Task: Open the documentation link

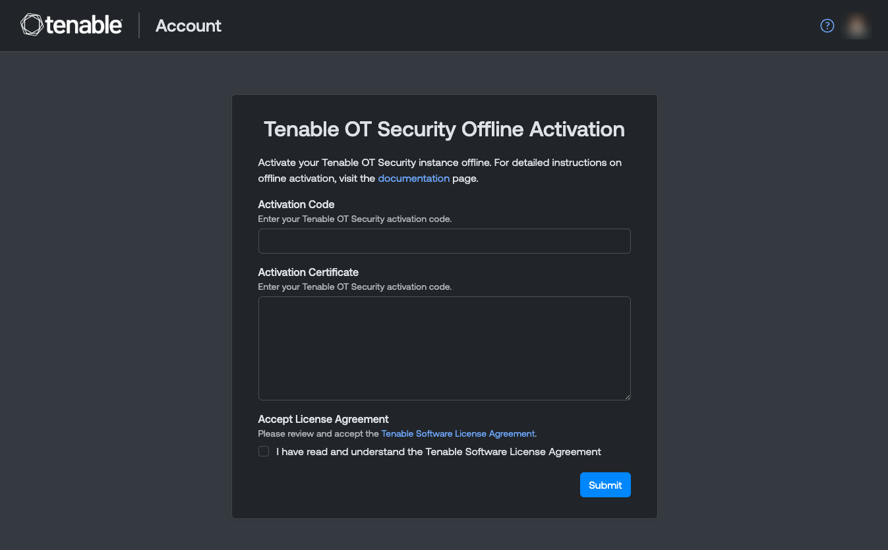Action: 413,179
